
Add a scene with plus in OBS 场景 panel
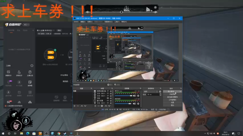[74, 106]
